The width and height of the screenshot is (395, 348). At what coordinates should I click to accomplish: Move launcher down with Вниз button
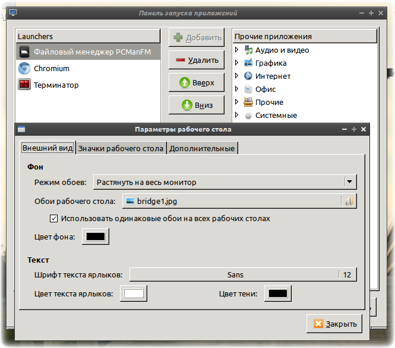pos(197,105)
